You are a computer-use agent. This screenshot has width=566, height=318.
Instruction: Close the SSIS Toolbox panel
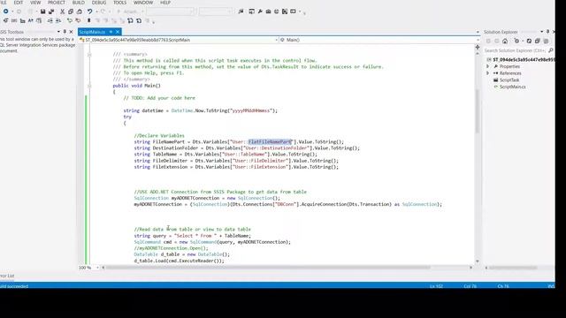71,32
